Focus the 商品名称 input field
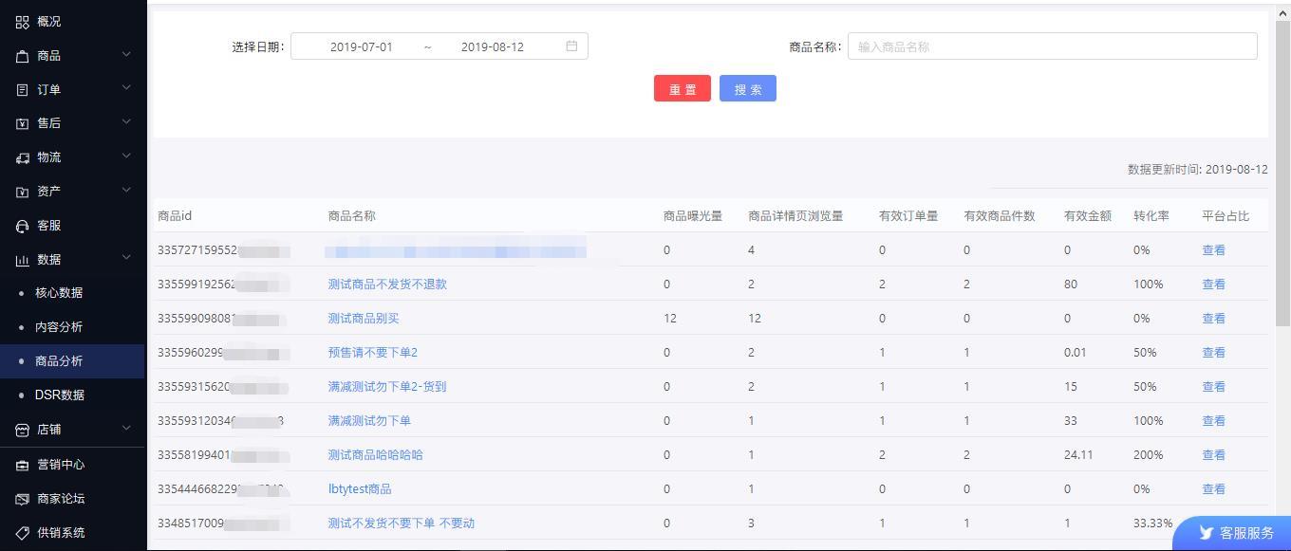The height and width of the screenshot is (551, 1291). 1052,46
